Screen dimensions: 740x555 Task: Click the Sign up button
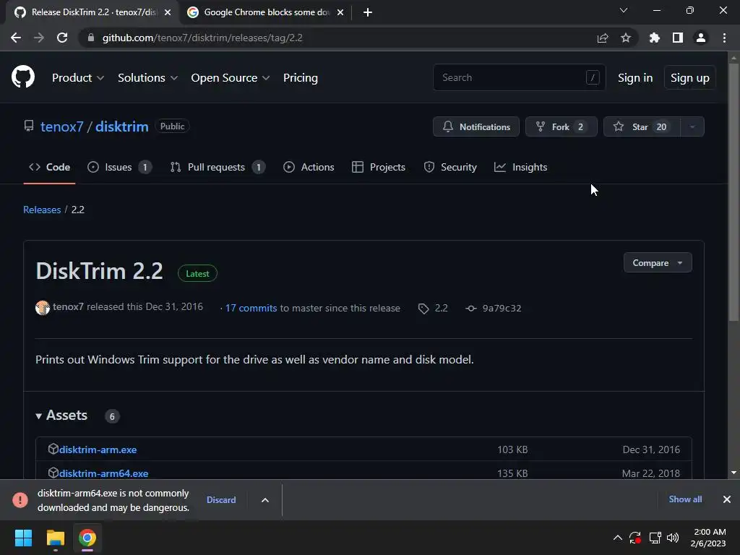pyautogui.click(x=689, y=77)
